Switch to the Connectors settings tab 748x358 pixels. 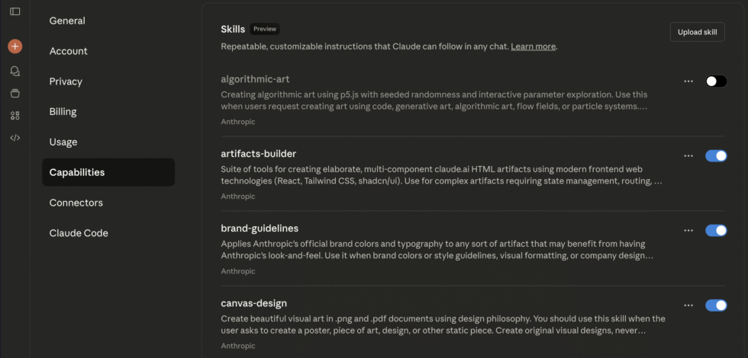click(x=76, y=203)
